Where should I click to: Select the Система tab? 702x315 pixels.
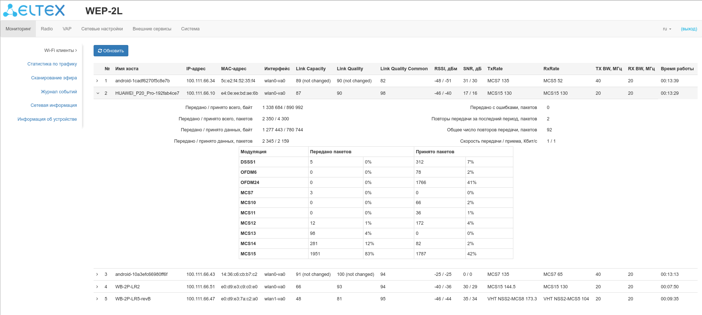[x=190, y=29]
